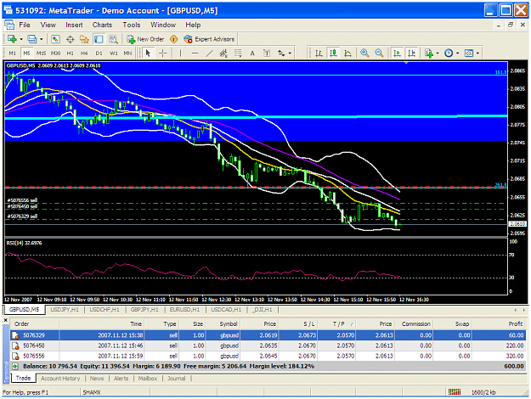Toggle the Market Watch window icon
531x399 pixels.
pos(55,39)
